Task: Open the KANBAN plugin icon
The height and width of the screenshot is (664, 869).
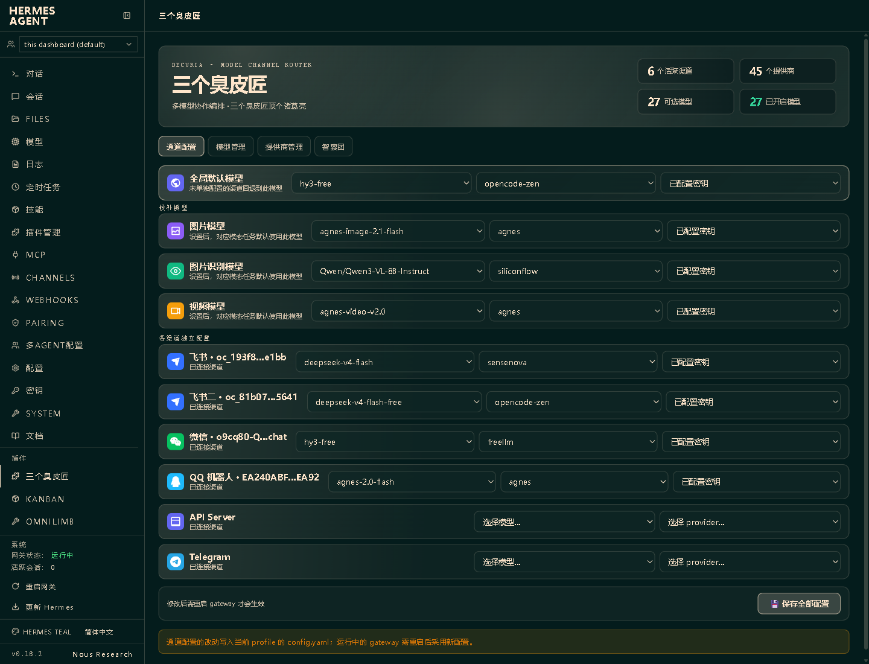Action: [x=15, y=499]
